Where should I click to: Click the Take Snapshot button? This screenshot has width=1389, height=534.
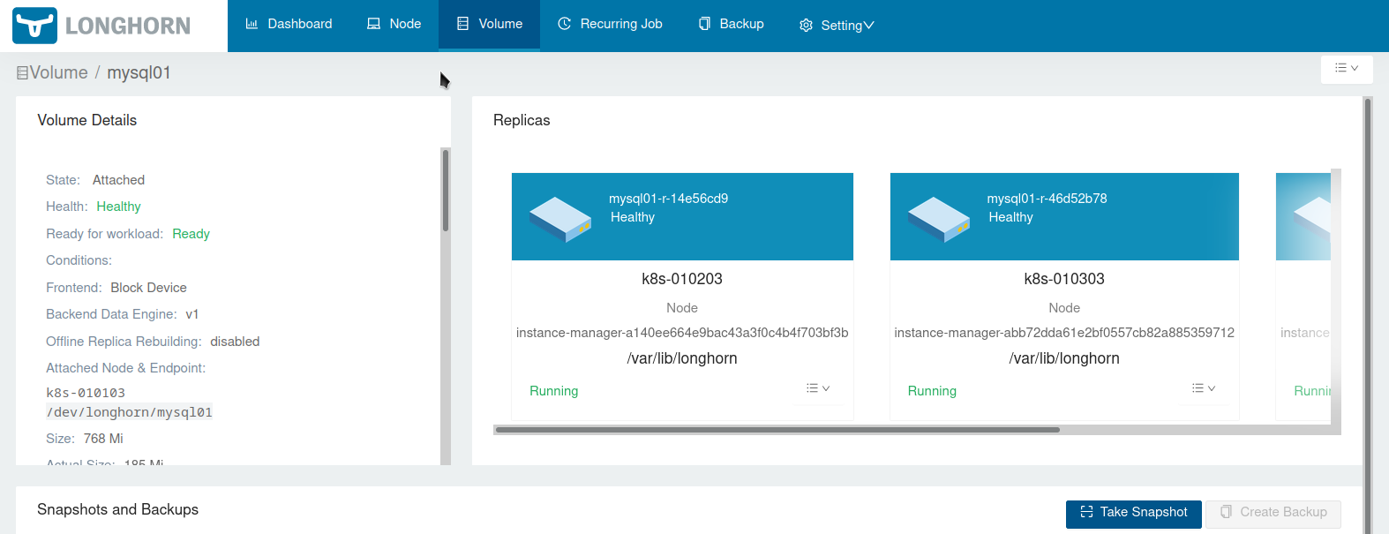click(x=1134, y=513)
